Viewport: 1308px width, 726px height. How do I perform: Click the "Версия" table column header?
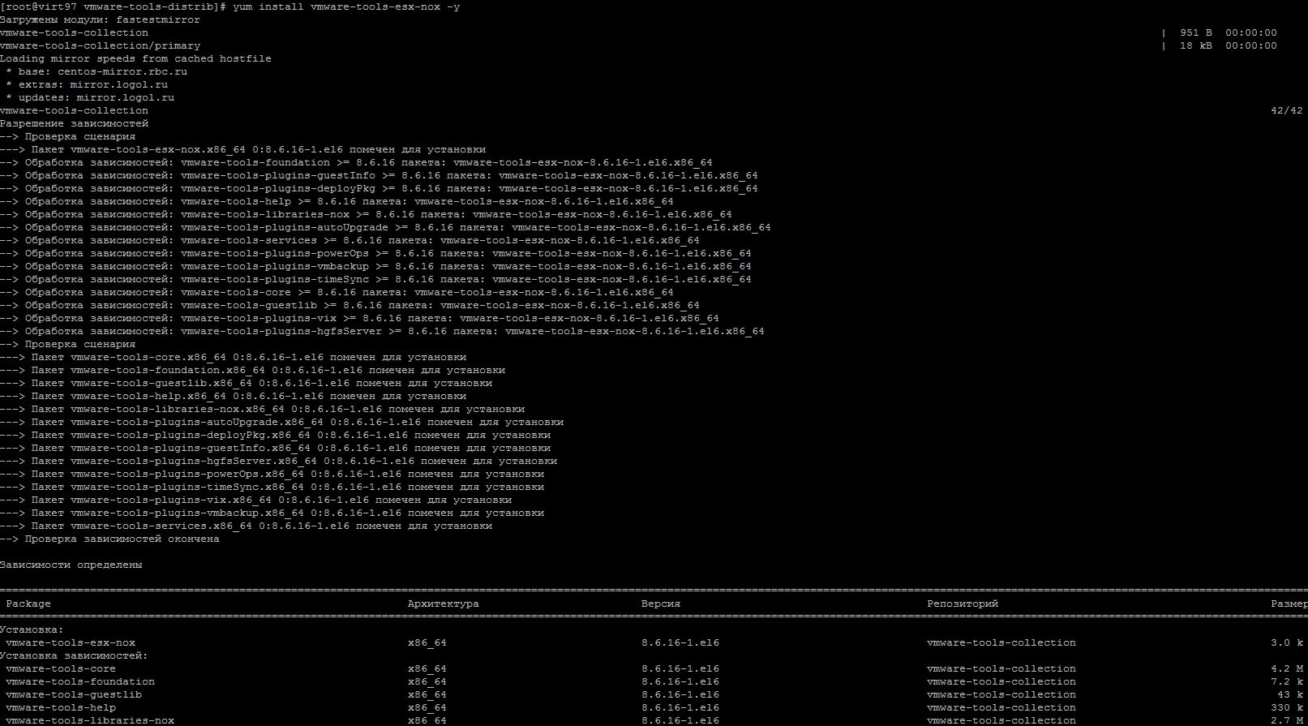661,604
